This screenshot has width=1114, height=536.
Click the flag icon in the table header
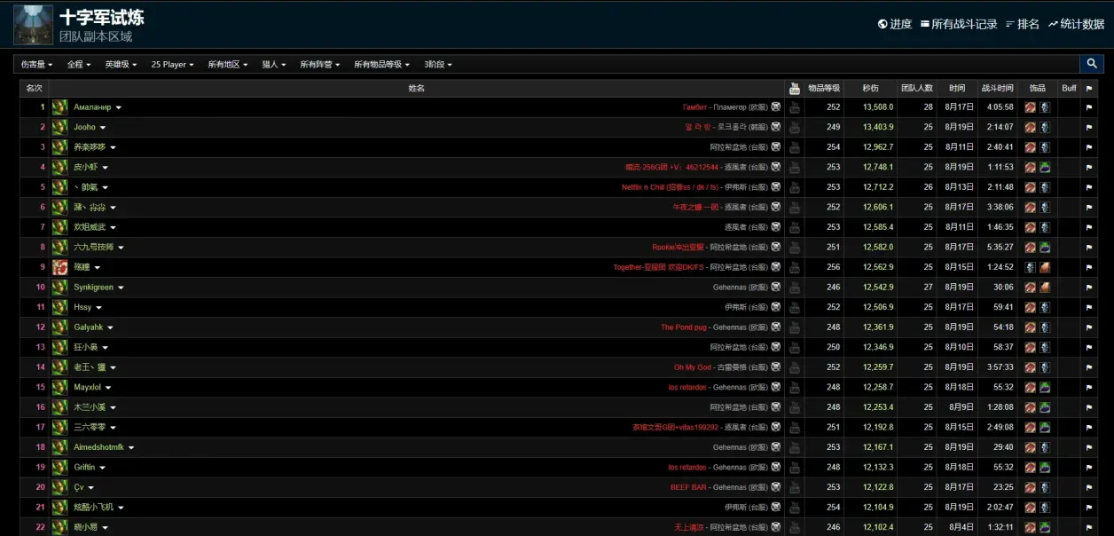pyautogui.click(x=1089, y=88)
